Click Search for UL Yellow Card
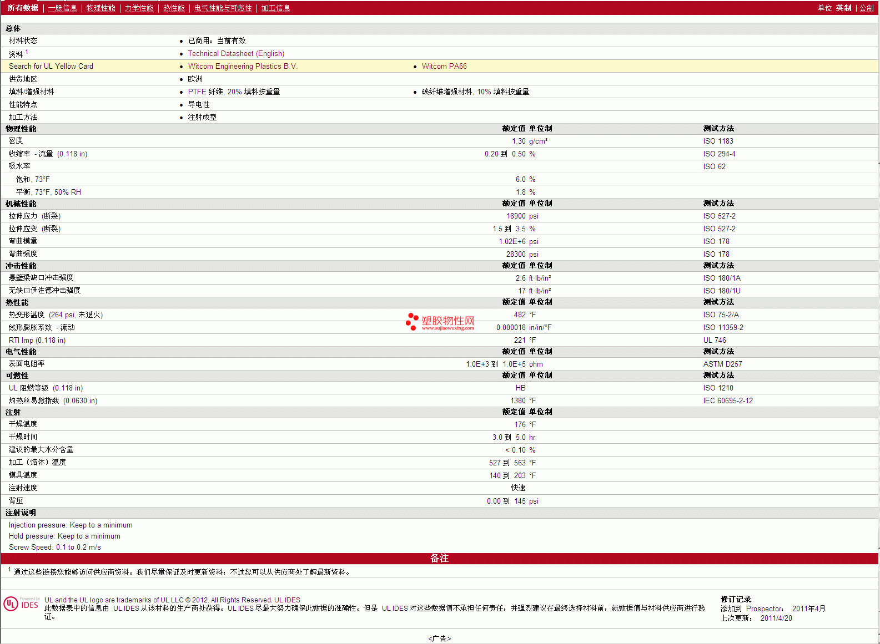Image resolution: width=880 pixels, height=644 pixels. 51,66
